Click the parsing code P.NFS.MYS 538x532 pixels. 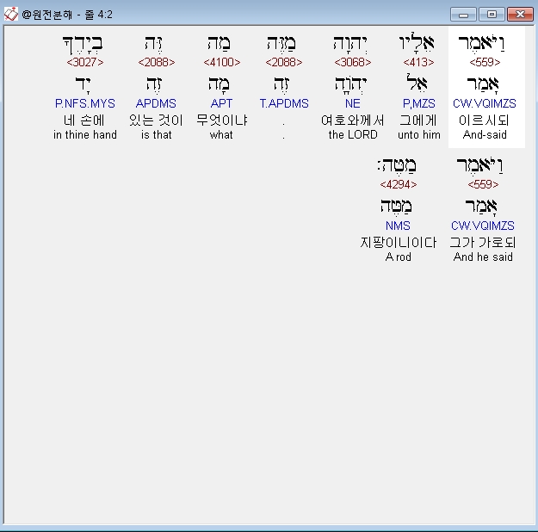coord(85,103)
